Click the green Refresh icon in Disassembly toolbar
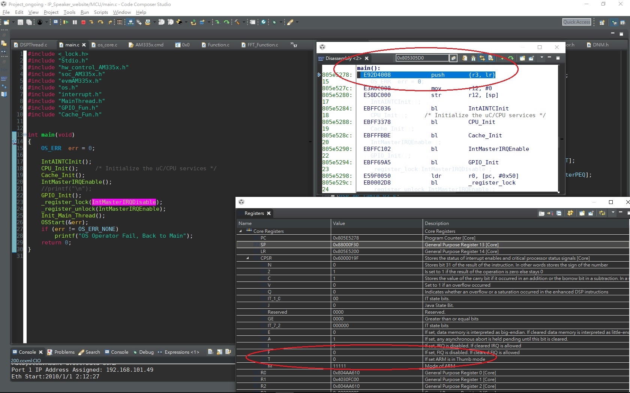The width and height of the screenshot is (630, 393). (x=511, y=58)
